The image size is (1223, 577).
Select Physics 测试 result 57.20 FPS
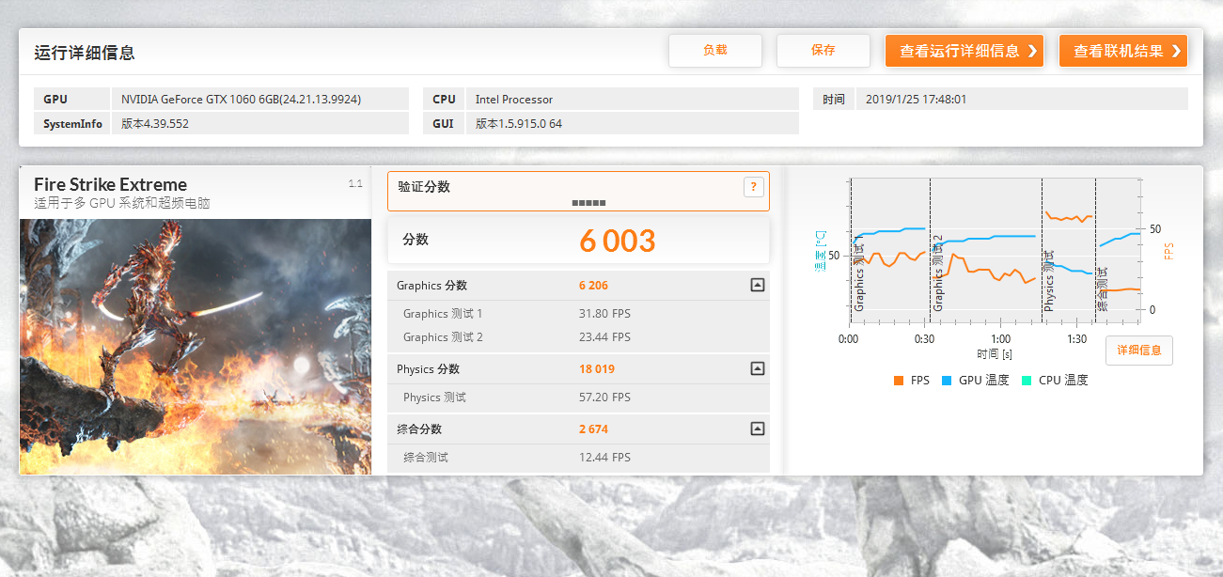[x=604, y=398]
